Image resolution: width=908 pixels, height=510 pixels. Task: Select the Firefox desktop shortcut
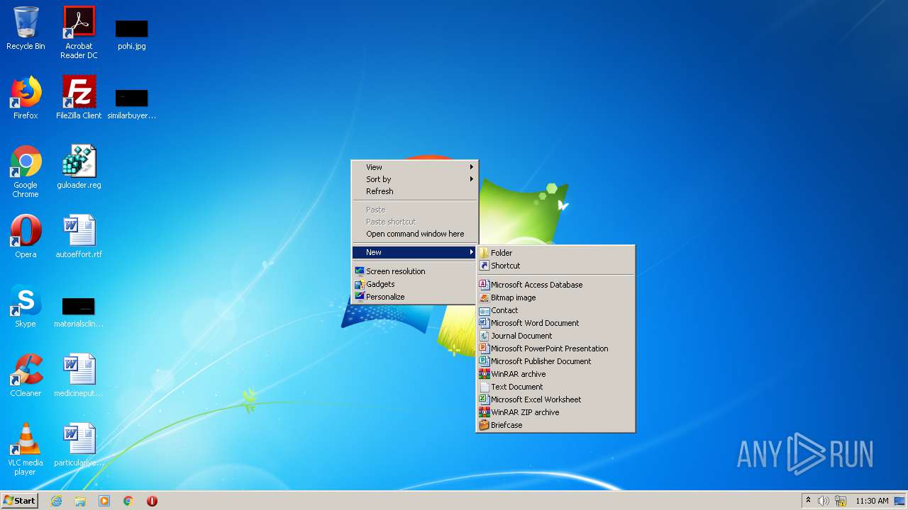tap(26, 98)
